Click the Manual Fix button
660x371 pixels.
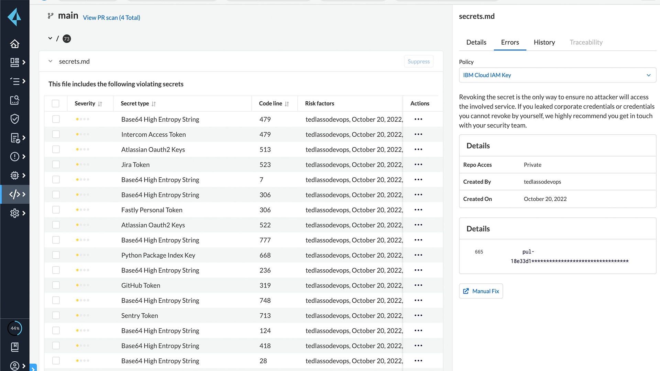pyautogui.click(x=481, y=291)
